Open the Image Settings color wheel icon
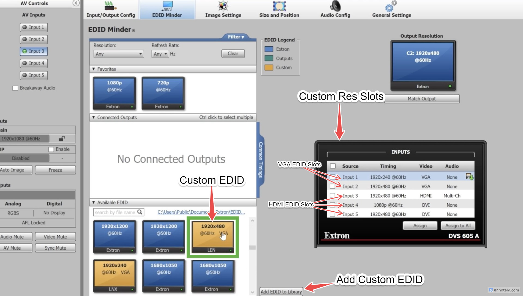This screenshot has height=296, width=523. tap(223, 6)
